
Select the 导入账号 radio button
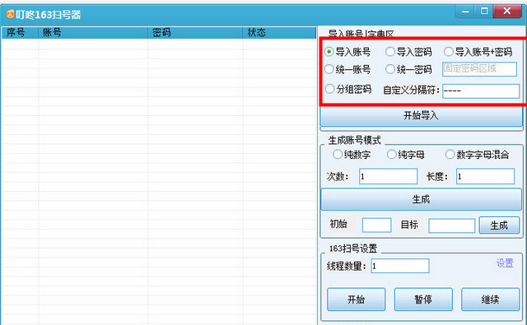click(x=329, y=52)
